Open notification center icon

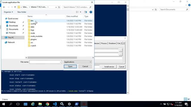pyautogui.click(x=187, y=104)
